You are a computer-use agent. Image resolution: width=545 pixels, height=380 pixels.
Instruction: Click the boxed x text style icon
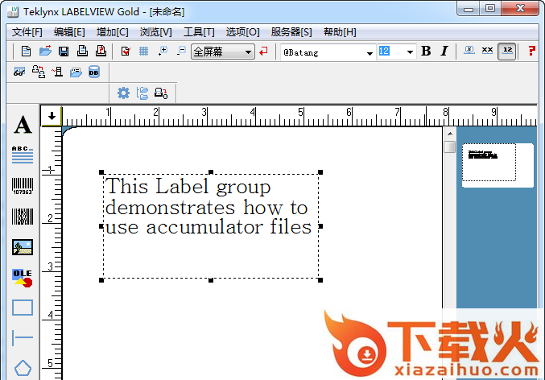(469, 51)
